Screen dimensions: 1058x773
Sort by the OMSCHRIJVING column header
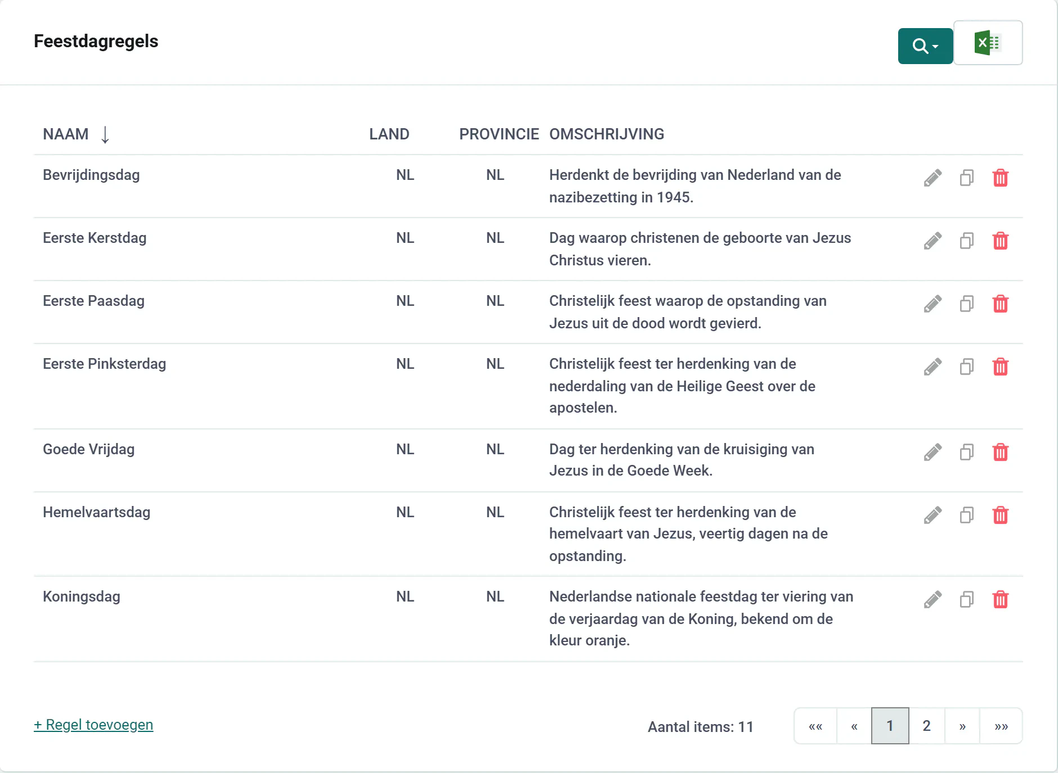coord(607,134)
